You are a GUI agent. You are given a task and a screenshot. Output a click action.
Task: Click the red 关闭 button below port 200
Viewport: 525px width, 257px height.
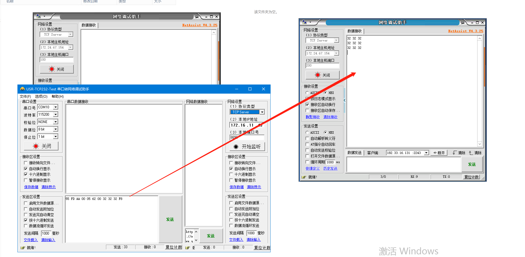pos(322,75)
